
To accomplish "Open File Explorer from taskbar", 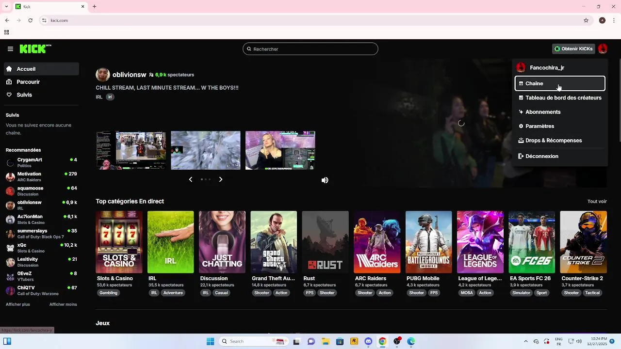I will click(x=326, y=341).
